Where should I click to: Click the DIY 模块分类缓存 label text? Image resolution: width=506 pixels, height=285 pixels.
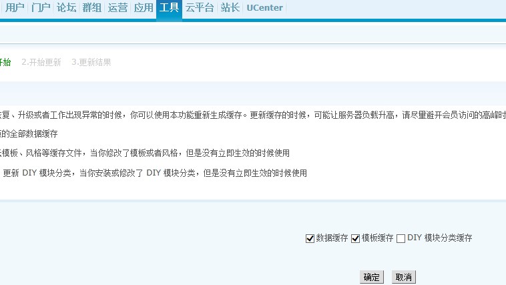point(439,238)
